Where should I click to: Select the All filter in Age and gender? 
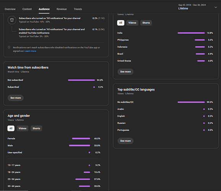pyautogui.click(x=11, y=128)
